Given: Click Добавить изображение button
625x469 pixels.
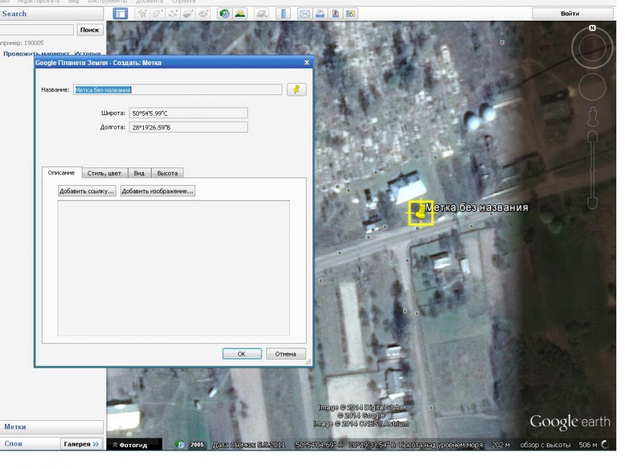Looking at the screenshot, I should [157, 191].
